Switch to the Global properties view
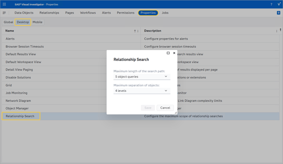Image resolution: width=283 pixels, height=164 pixels. pos(8,22)
